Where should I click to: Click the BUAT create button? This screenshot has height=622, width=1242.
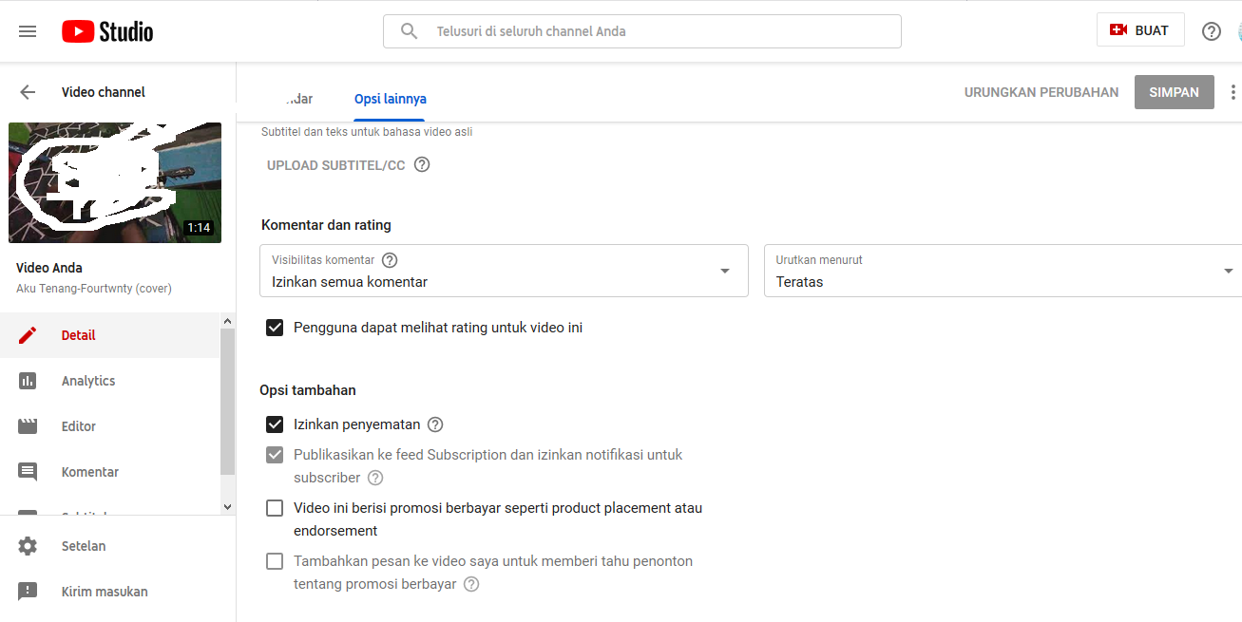point(1140,30)
